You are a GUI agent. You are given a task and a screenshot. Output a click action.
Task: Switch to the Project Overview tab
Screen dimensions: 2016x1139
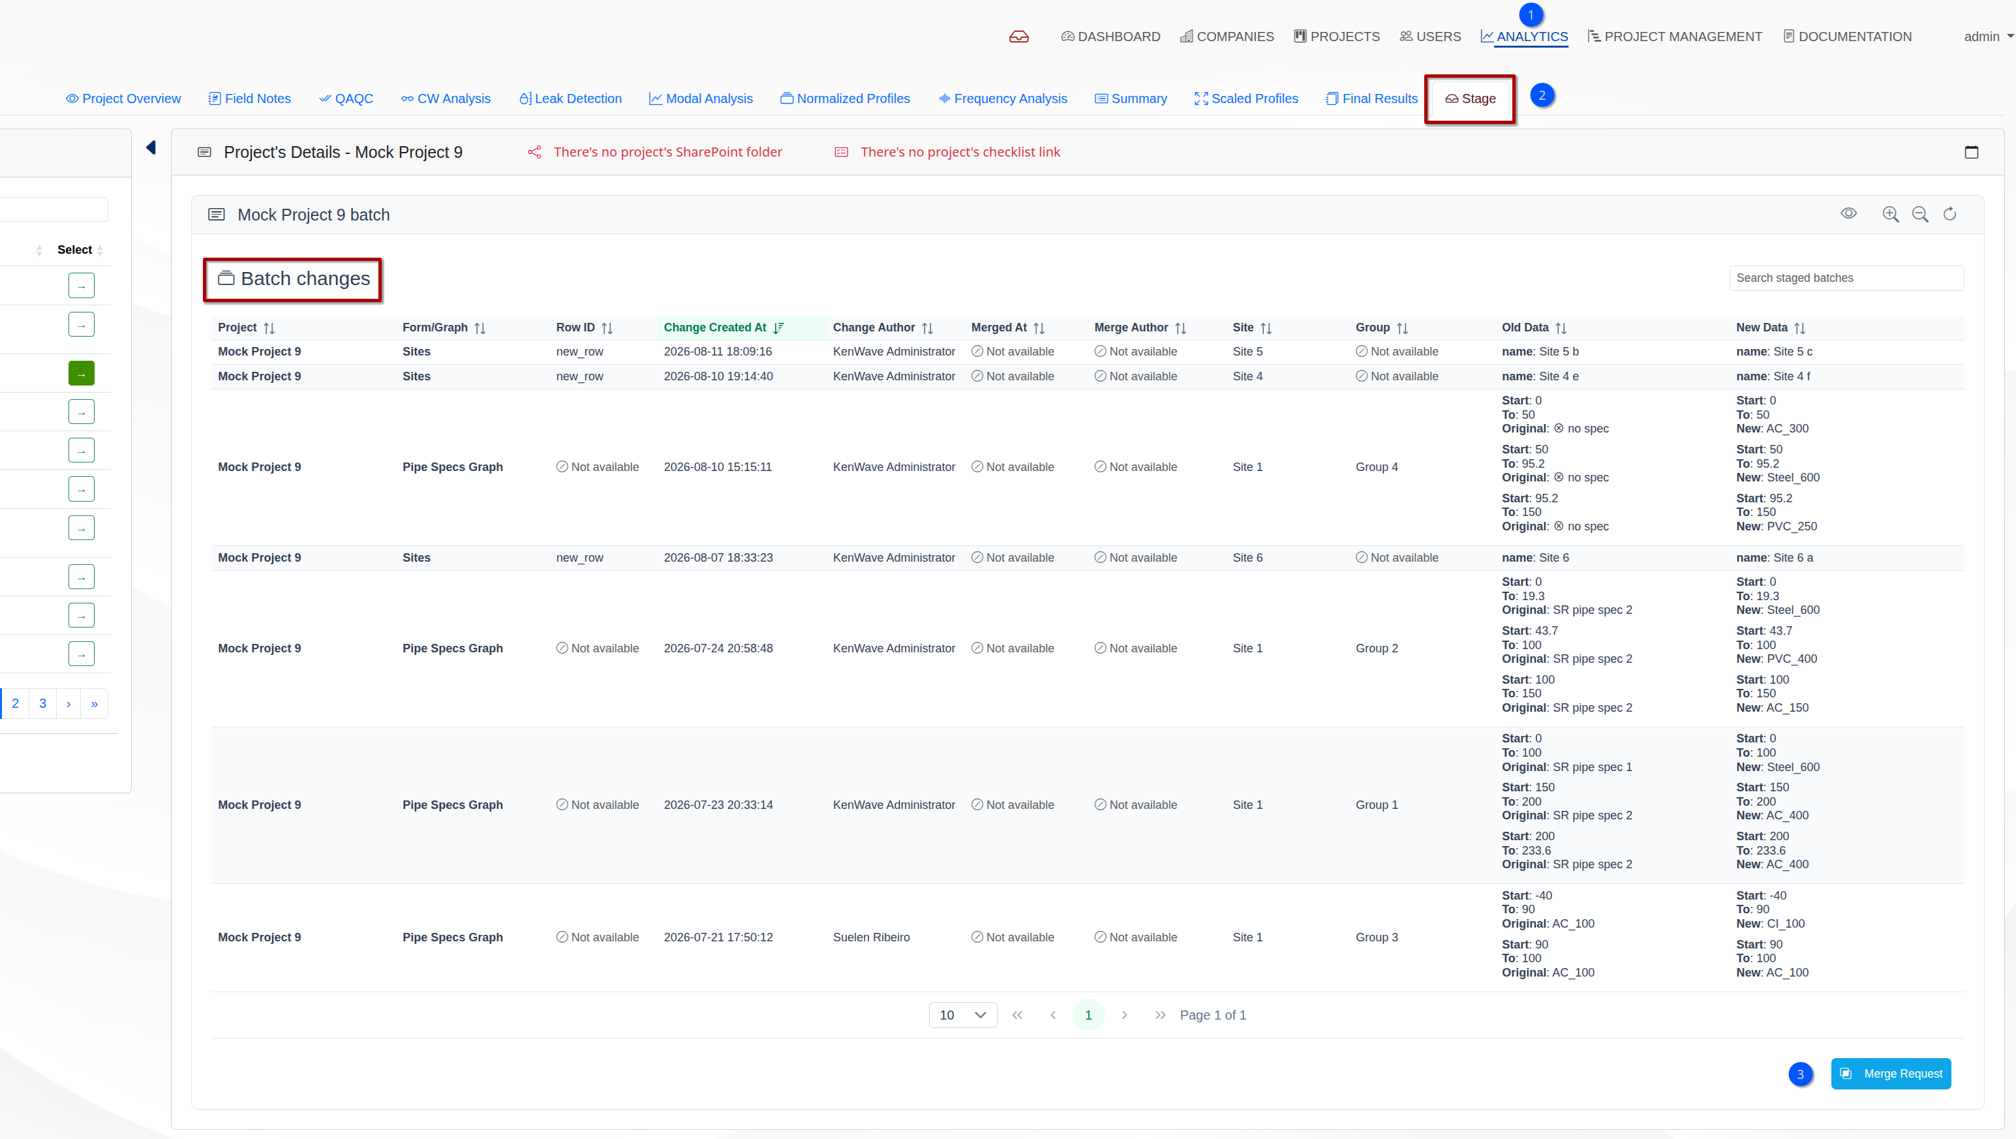[123, 99]
